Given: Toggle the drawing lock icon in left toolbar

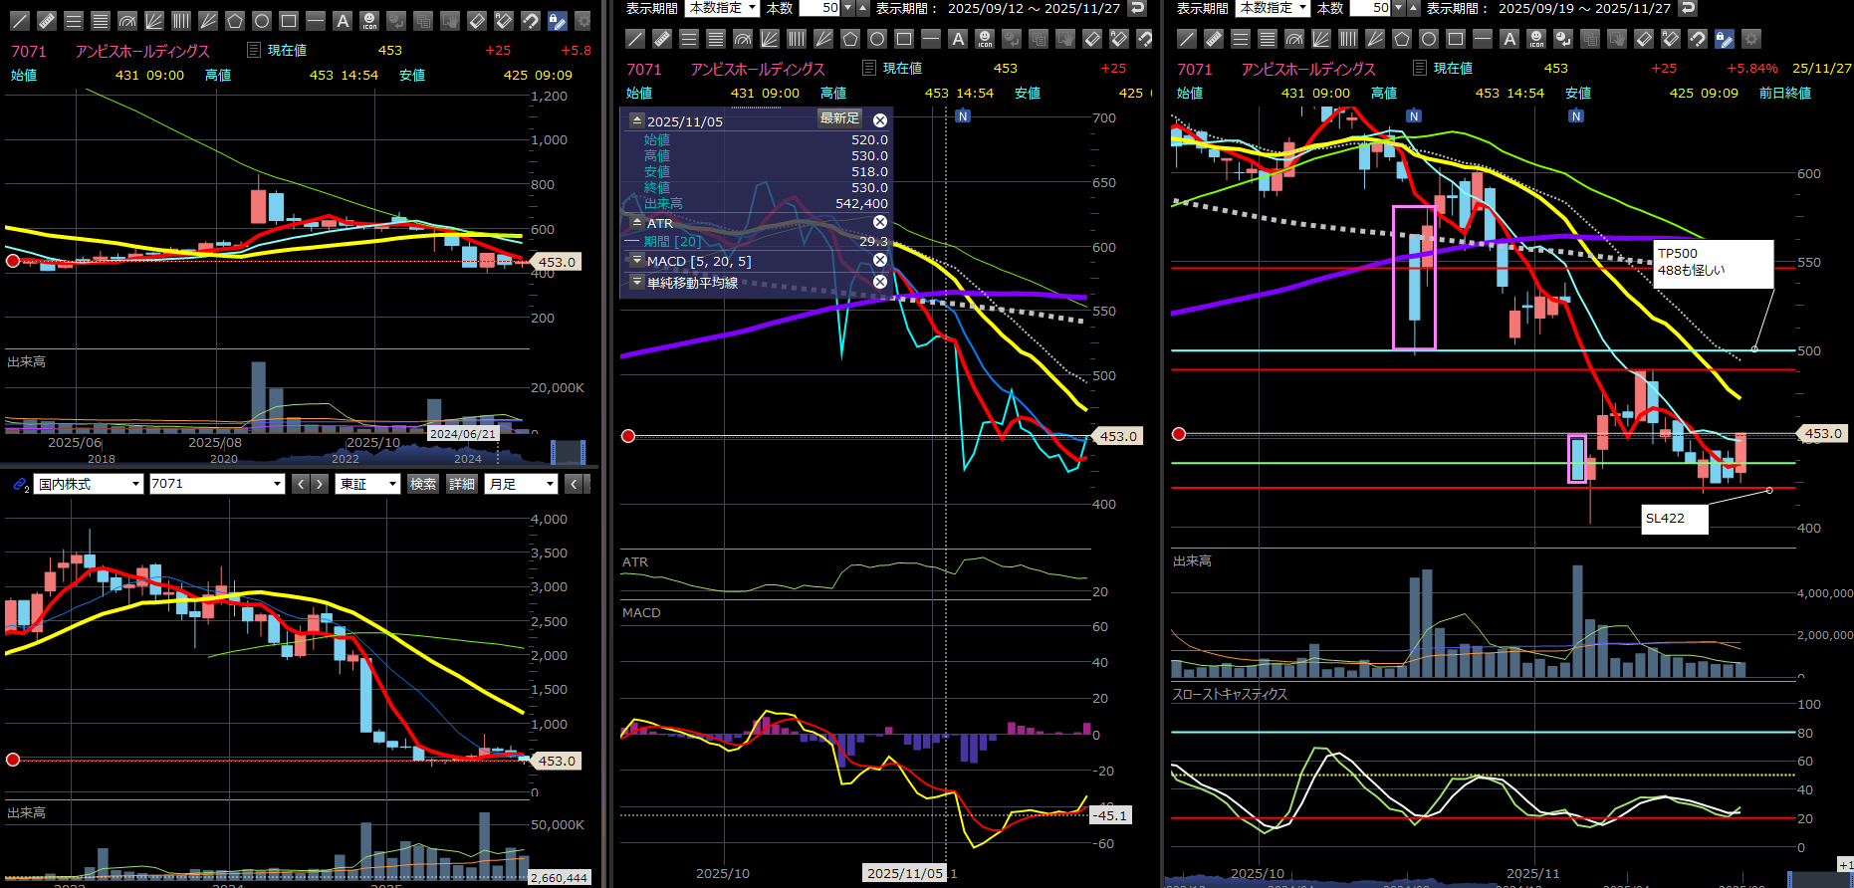Looking at the screenshot, I should pyautogui.click(x=557, y=20).
